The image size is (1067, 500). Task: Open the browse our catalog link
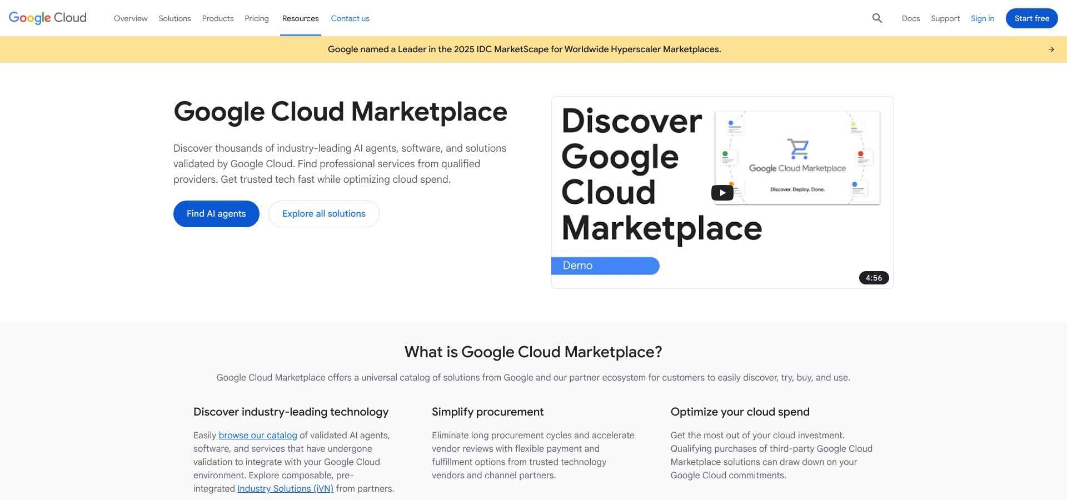(258, 436)
